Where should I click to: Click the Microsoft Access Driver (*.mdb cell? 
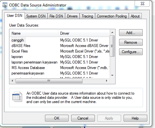[x=85, y=68]
